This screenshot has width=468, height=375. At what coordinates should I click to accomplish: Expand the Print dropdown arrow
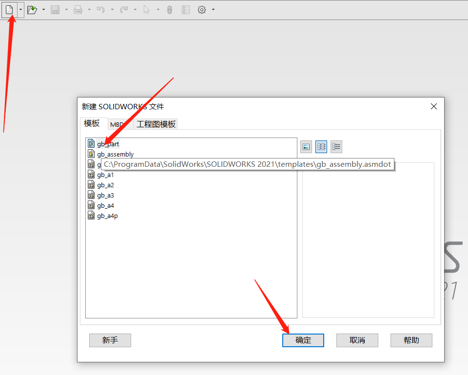tap(89, 10)
